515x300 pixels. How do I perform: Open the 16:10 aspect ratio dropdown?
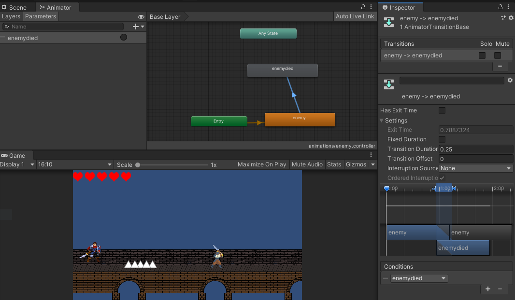point(74,164)
